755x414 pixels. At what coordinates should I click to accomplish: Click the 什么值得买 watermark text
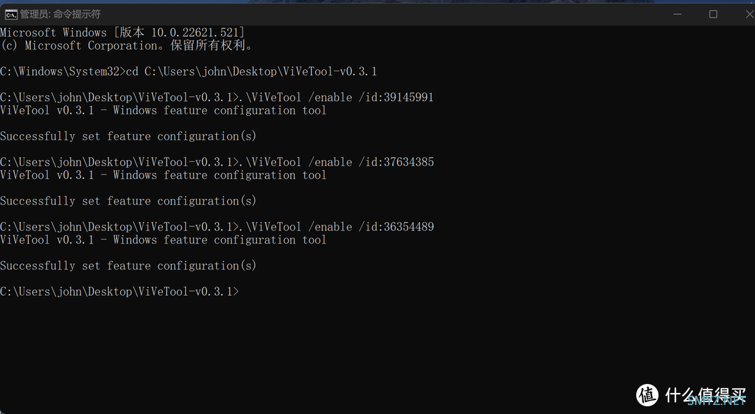click(705, 395)
